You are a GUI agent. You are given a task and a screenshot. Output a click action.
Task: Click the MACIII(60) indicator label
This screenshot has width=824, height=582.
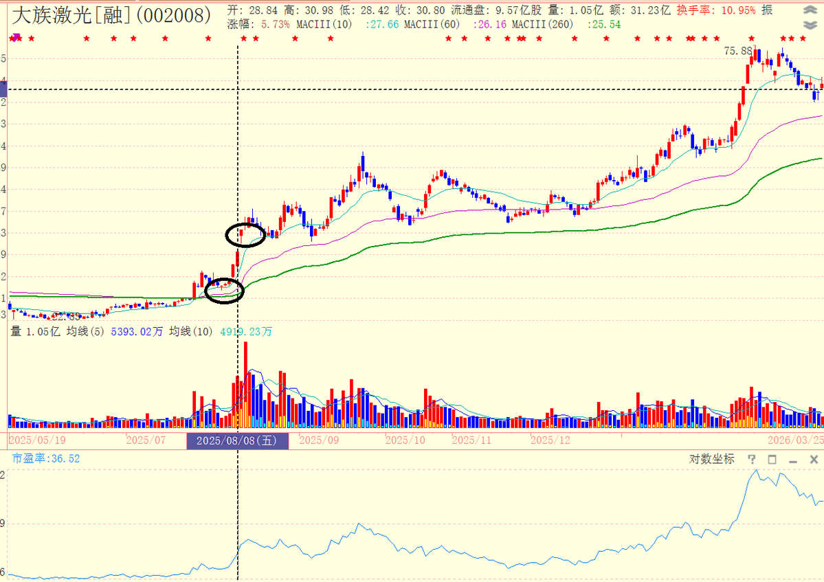[x=432, y=25]
